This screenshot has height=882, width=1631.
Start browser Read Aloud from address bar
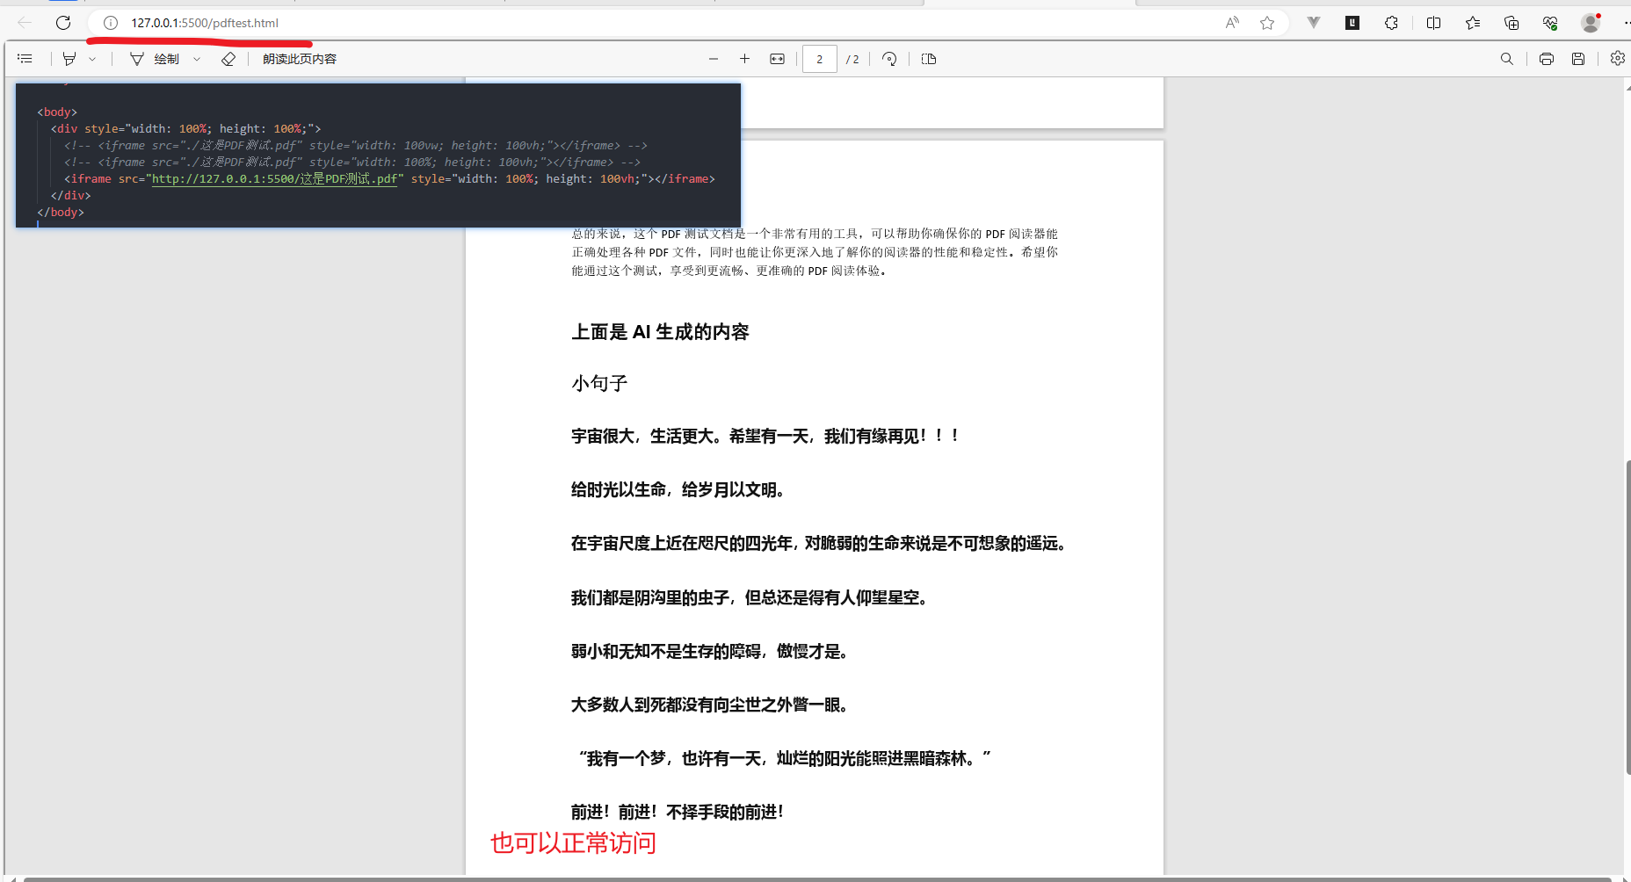[1232, 23]
